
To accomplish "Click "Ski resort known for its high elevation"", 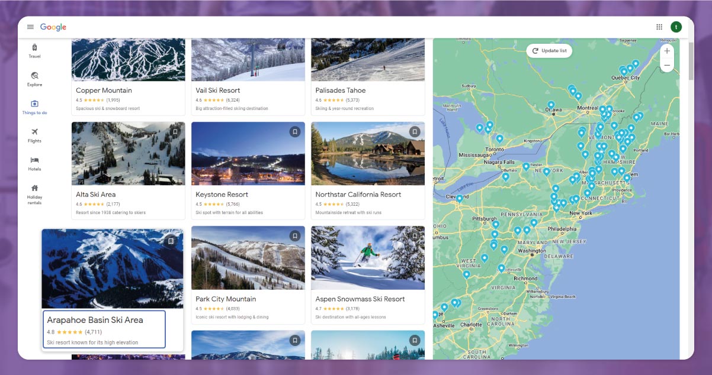I will [92, 342].
